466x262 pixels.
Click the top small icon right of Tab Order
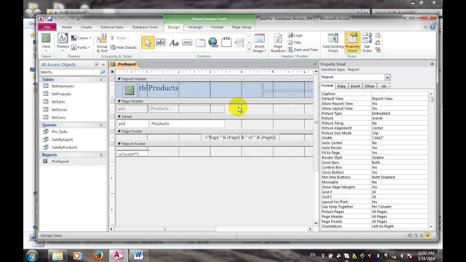tap(378, 36)
